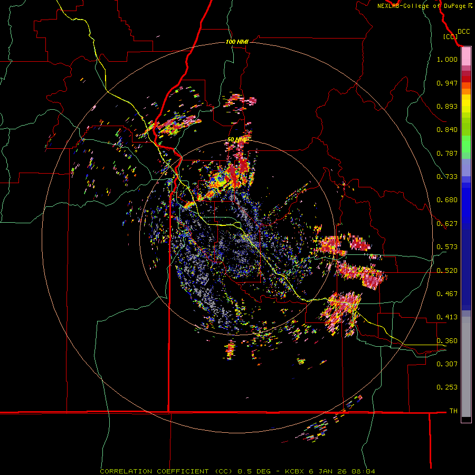
Task: Click the 0.627 legend value
Action: coord(447,224)
